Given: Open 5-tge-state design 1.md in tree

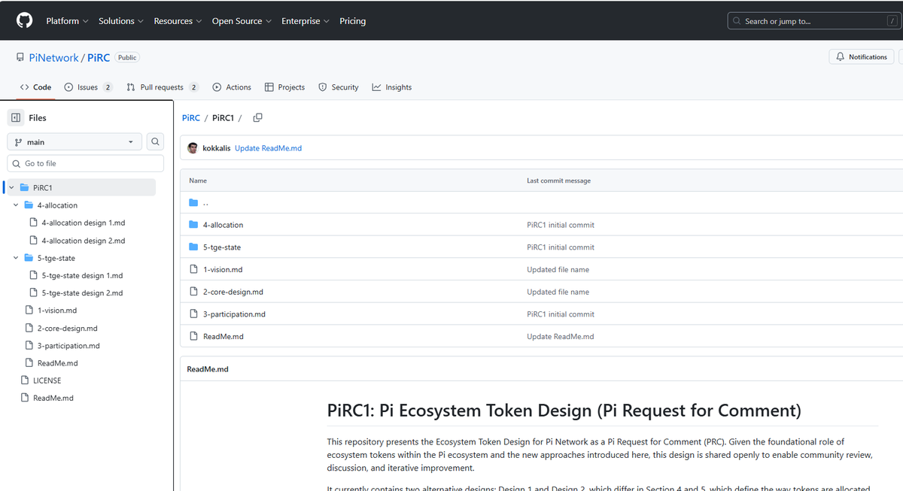Looking at the screenshot, I should (x=82, y=275).
